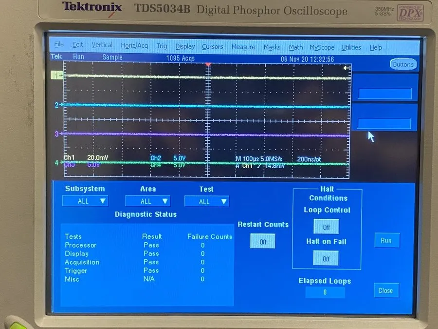This screenshot has width=438, height=329.
Task: Expand the Subsystem ALL dropdown
Action: [x=85, y=201]
